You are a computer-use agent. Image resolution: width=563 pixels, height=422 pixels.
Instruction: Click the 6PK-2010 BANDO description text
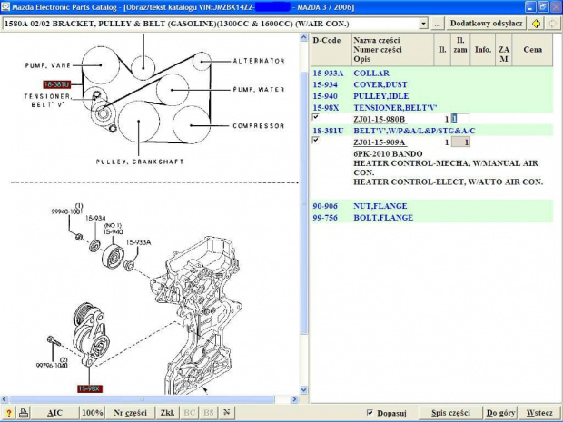[388, 154]
